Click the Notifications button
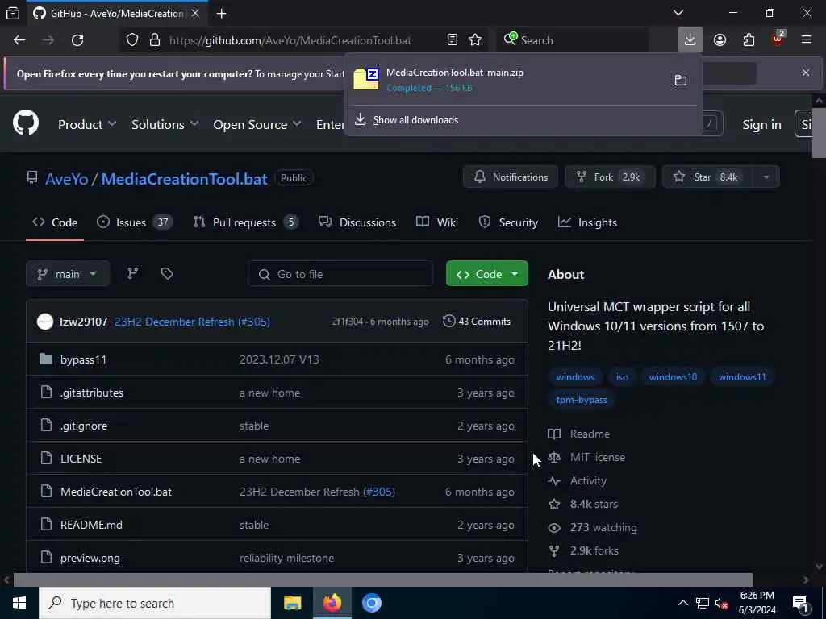Image resolution: width=826 pixels, height=619 pixels. (x=511, y=177)
